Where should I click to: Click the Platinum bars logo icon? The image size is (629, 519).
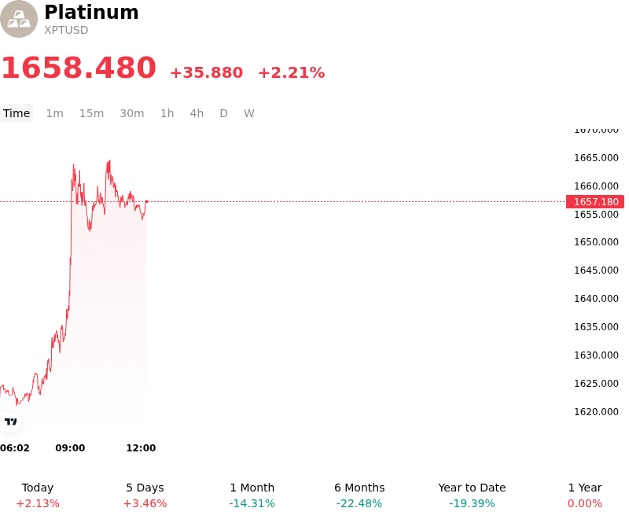(x=18, y=19)
